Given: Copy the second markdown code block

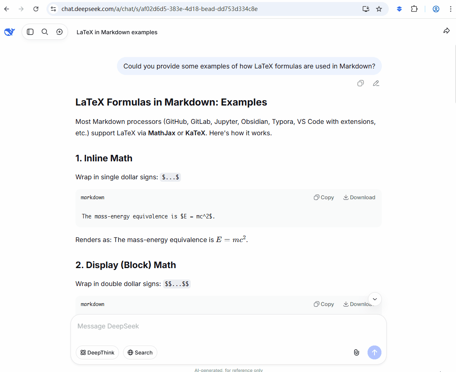Looking at the screenshot, I should 324,304.
